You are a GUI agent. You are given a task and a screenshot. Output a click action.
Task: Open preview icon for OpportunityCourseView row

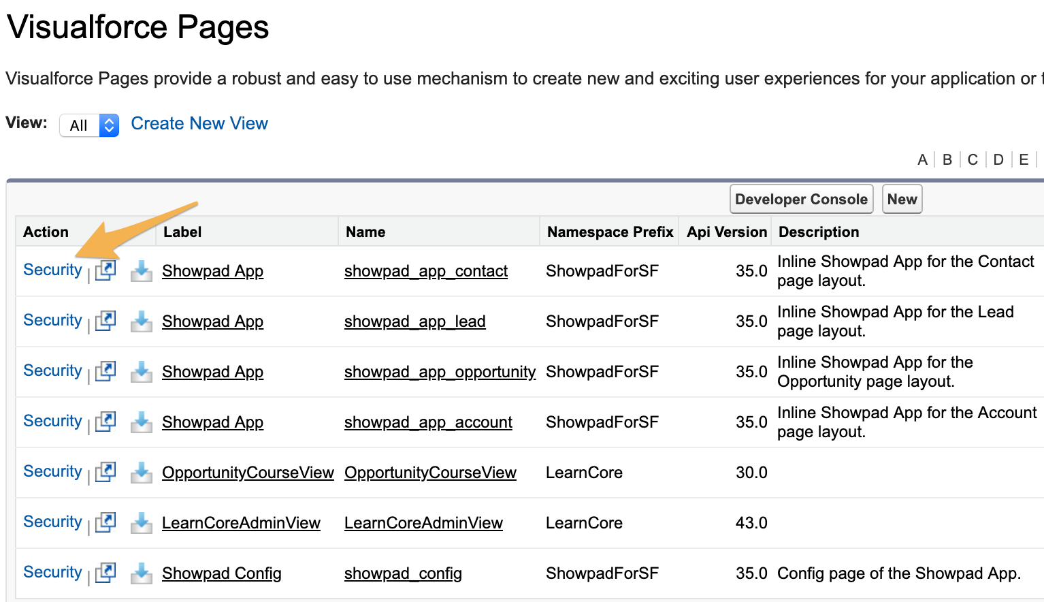(x=105, y=472)
